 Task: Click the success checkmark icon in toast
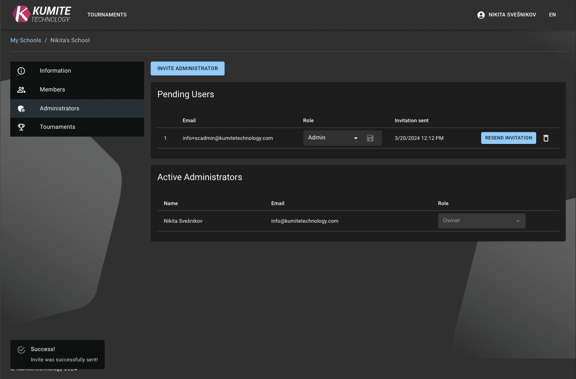pyautogui.click(x=21, y=350)
